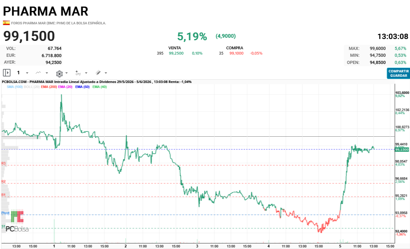
Task: Open the timeframe dropdown arrow next to 1
Action: [x=27, y=73]
